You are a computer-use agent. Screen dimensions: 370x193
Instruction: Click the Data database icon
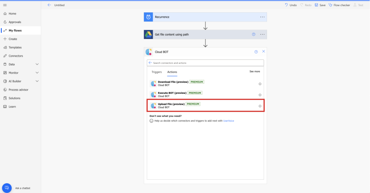(x=5, y=64)
